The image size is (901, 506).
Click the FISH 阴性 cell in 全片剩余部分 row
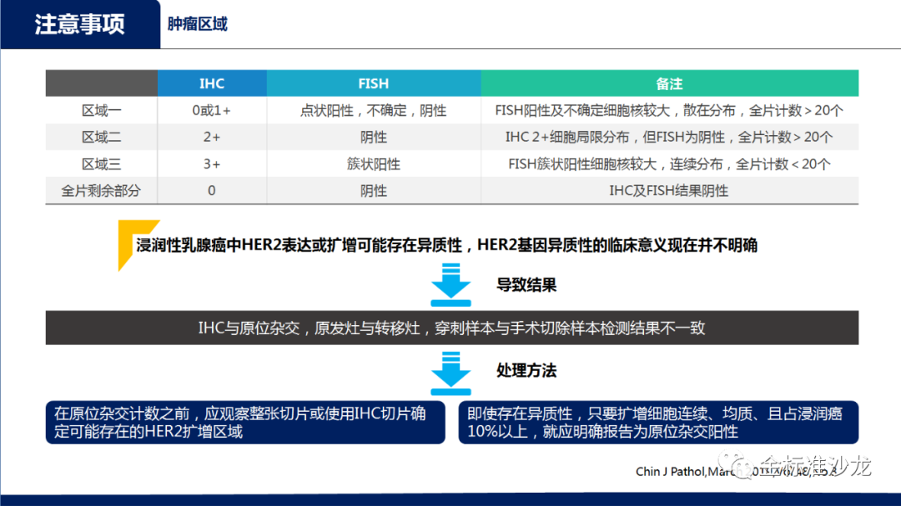374,191
